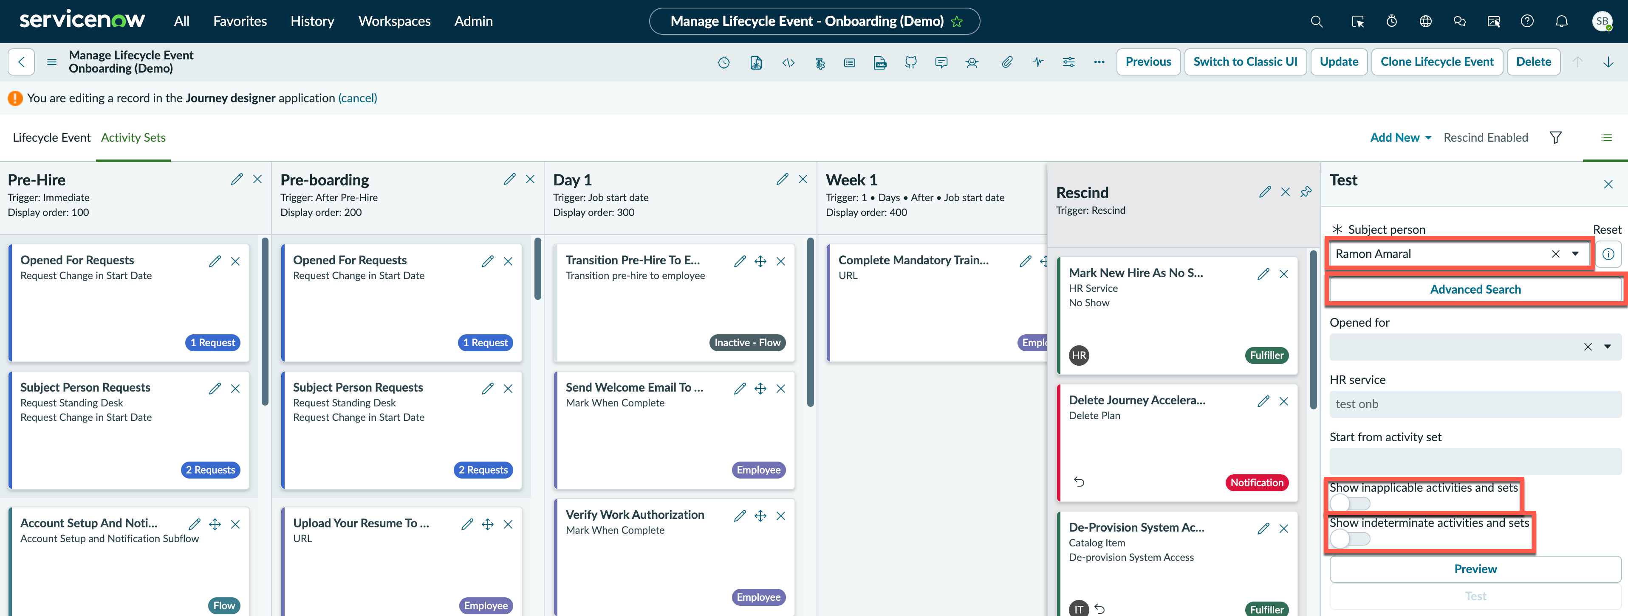Click the Day 1 column vertical scrollbar
This screenshot has width=1628, height=616.
[x=810, y=322]
